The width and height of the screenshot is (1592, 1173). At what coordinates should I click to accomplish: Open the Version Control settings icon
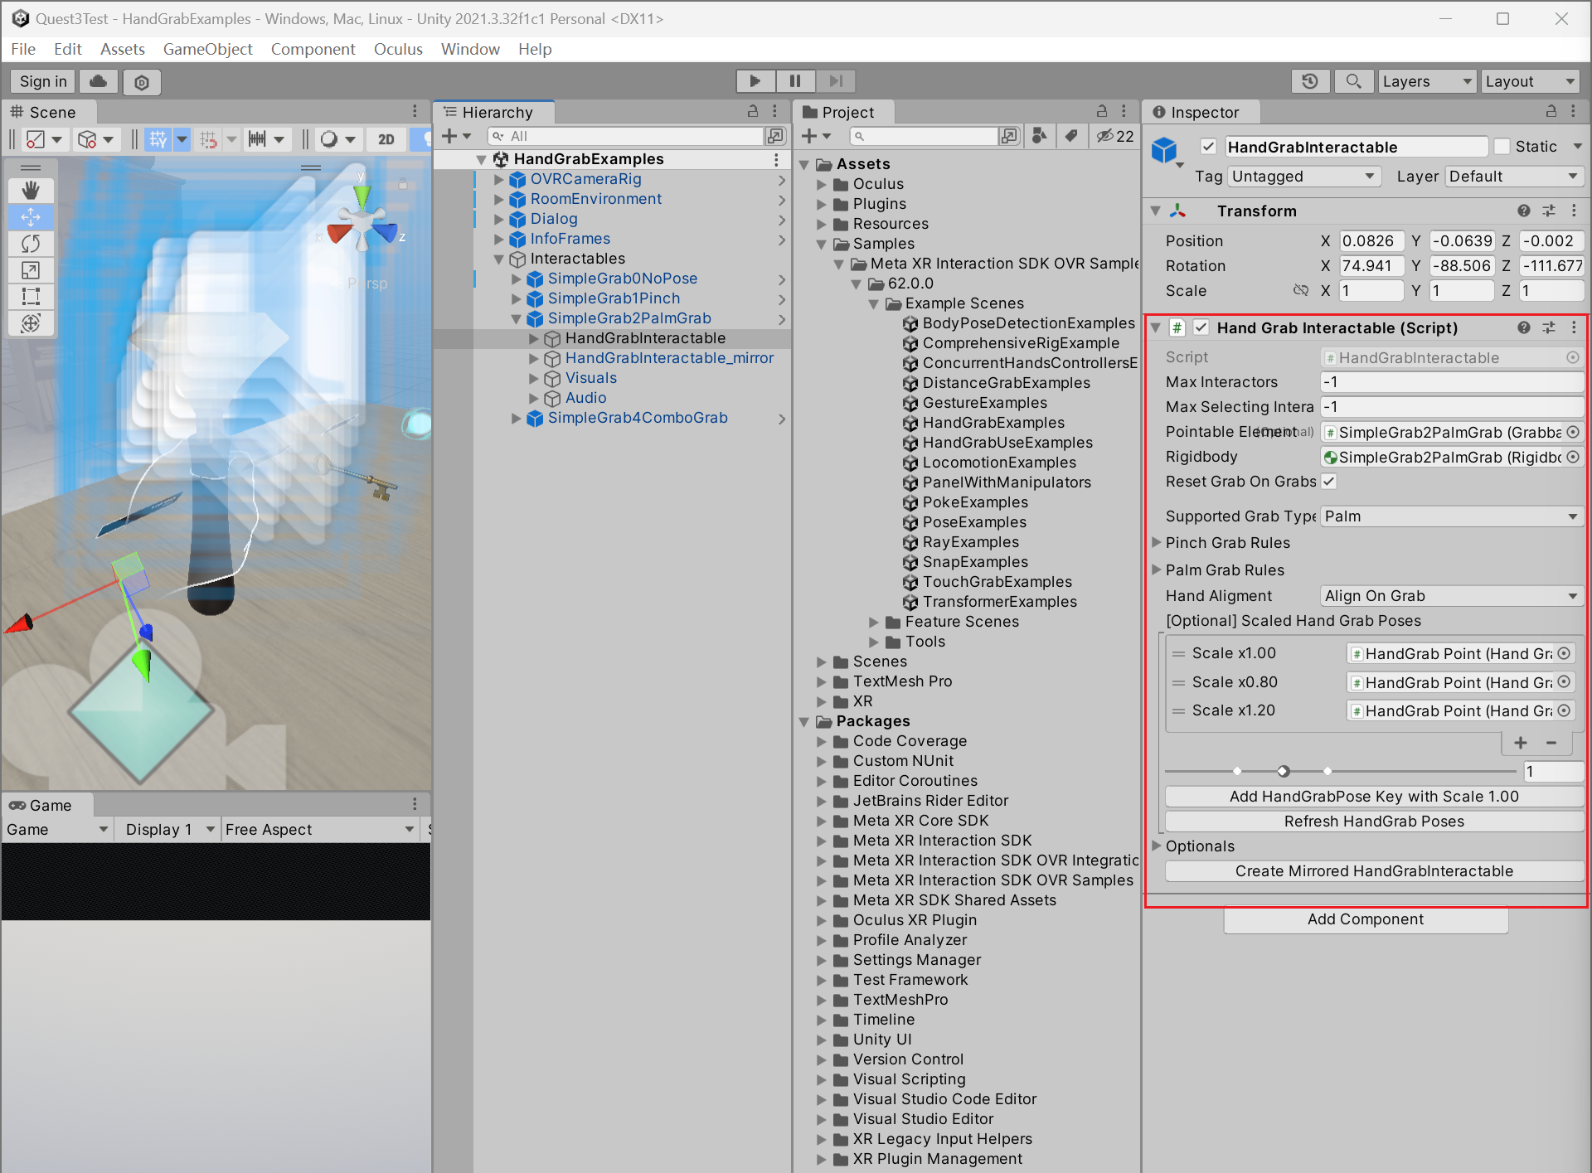(x=142, y=82)
